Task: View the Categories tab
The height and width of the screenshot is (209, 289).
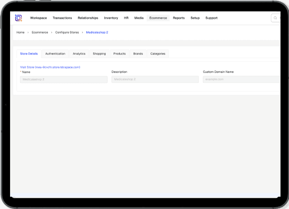Action: pos(157,54)
